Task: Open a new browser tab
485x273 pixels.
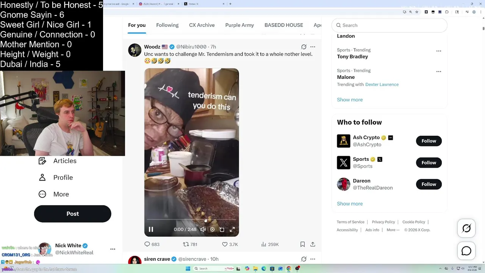Action: tap(230, 4)
